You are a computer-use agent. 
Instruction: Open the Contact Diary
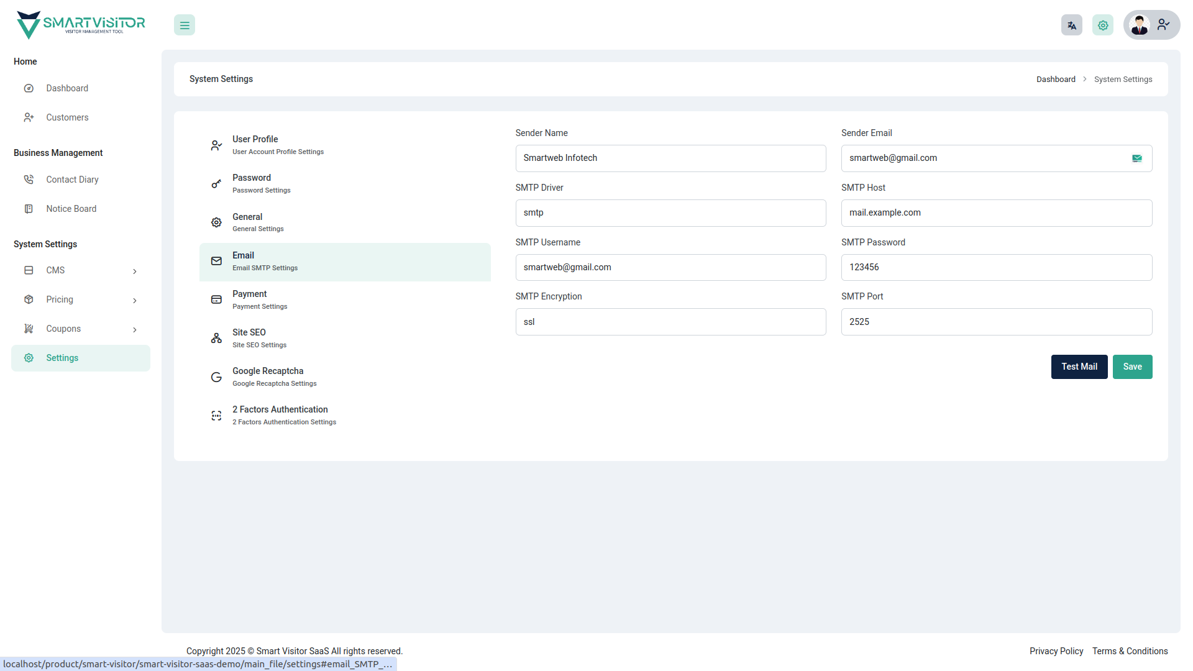pos(72,179)
